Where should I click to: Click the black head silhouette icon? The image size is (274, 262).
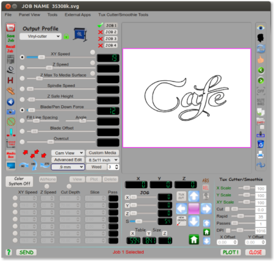261,38
